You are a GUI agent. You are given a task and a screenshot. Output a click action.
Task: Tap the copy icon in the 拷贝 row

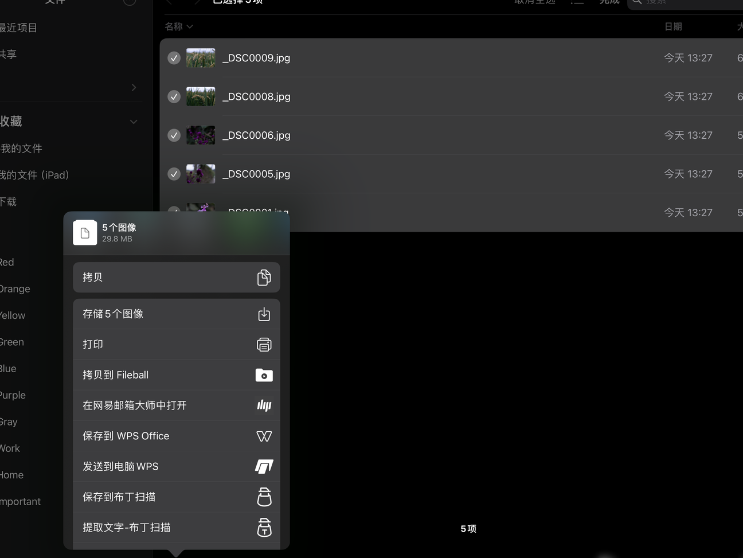click(264, 278)
